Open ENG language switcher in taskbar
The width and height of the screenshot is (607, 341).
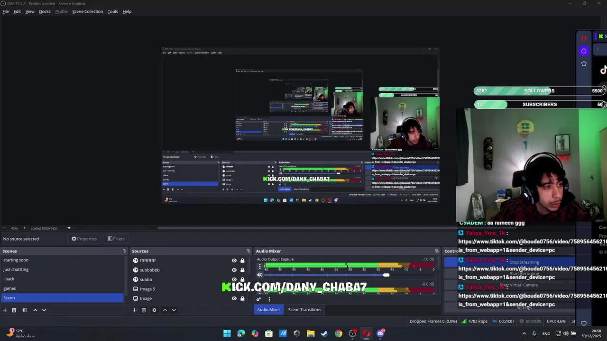click(x=546, y=333)
